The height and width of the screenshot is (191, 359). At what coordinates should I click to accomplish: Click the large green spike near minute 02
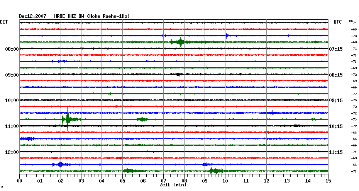[67, 119]
